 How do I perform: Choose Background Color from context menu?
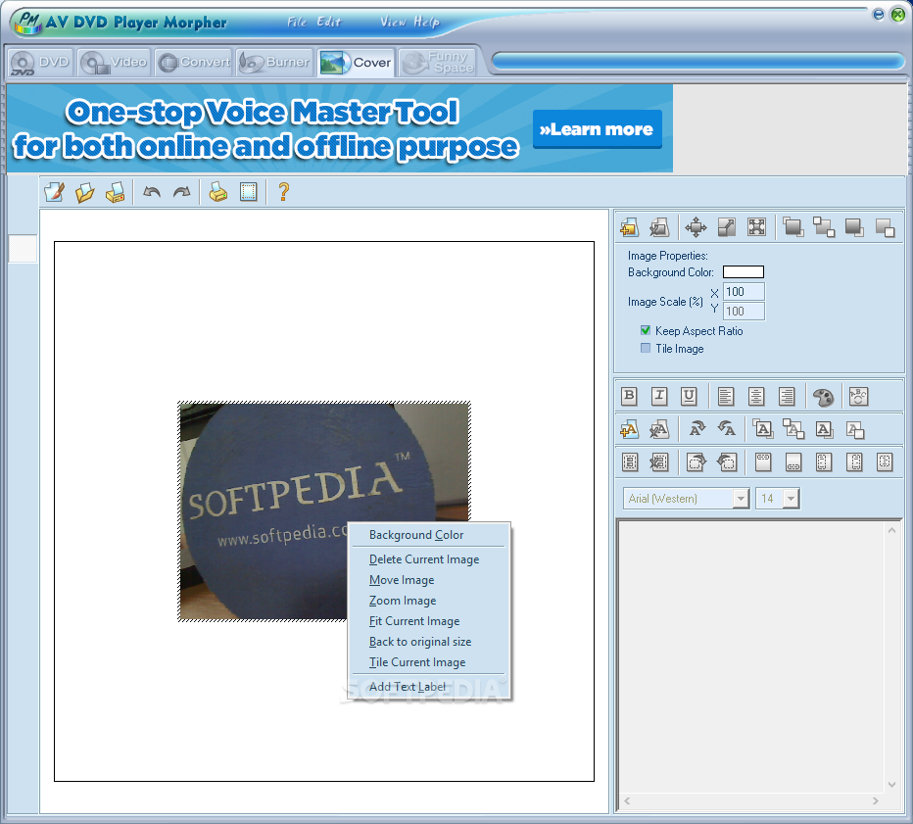428,535
